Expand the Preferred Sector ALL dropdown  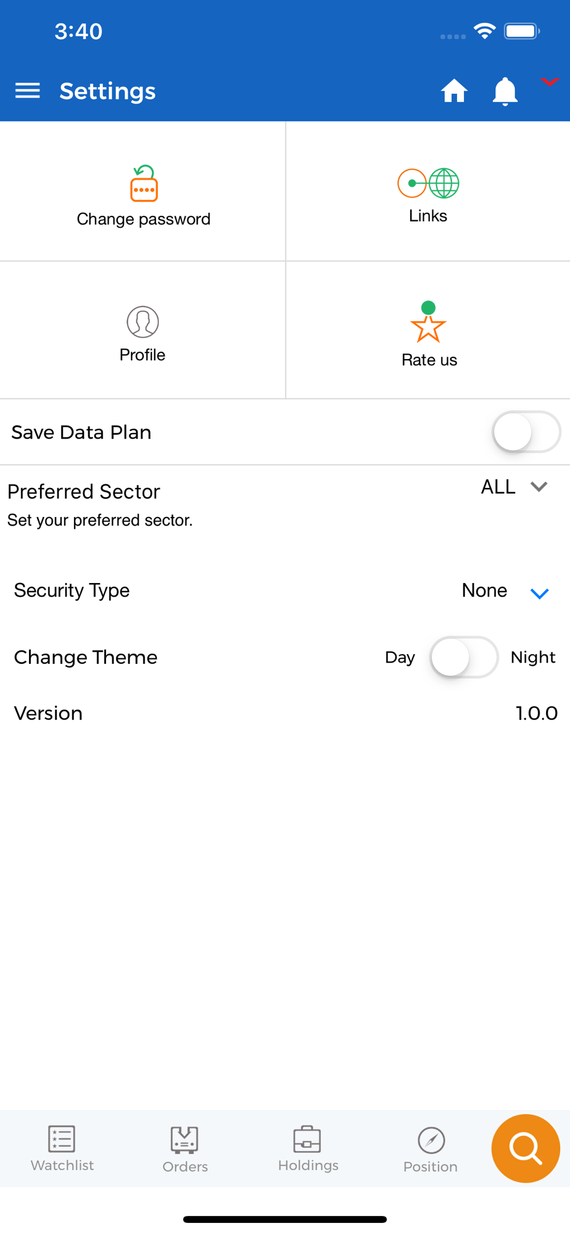pyautogui.click(x=514, y=487)
